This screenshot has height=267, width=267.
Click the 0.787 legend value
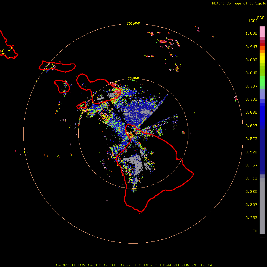coord(251,86)
